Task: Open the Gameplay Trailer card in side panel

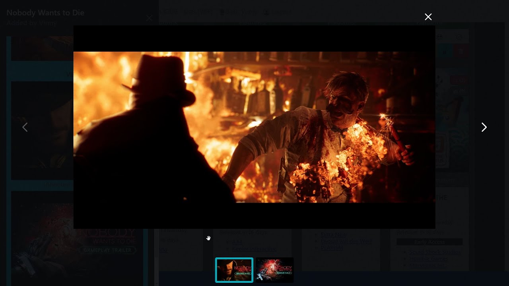Action: 77,238
